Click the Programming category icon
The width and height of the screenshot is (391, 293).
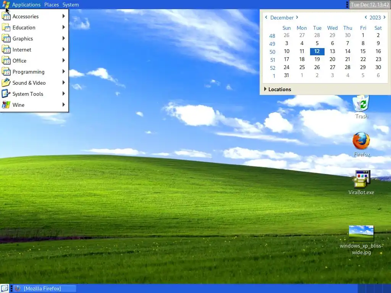[x=6, y=72]
